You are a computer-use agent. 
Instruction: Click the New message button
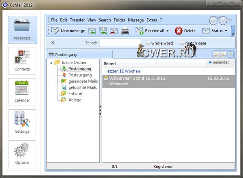click(68, 31)
